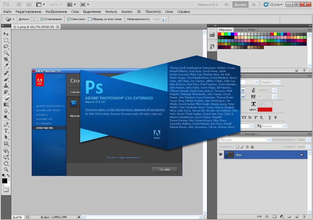Viewport: 313px width, 220px height.
Task: Select the Дизайн workspace button
Action: [240, 5]
